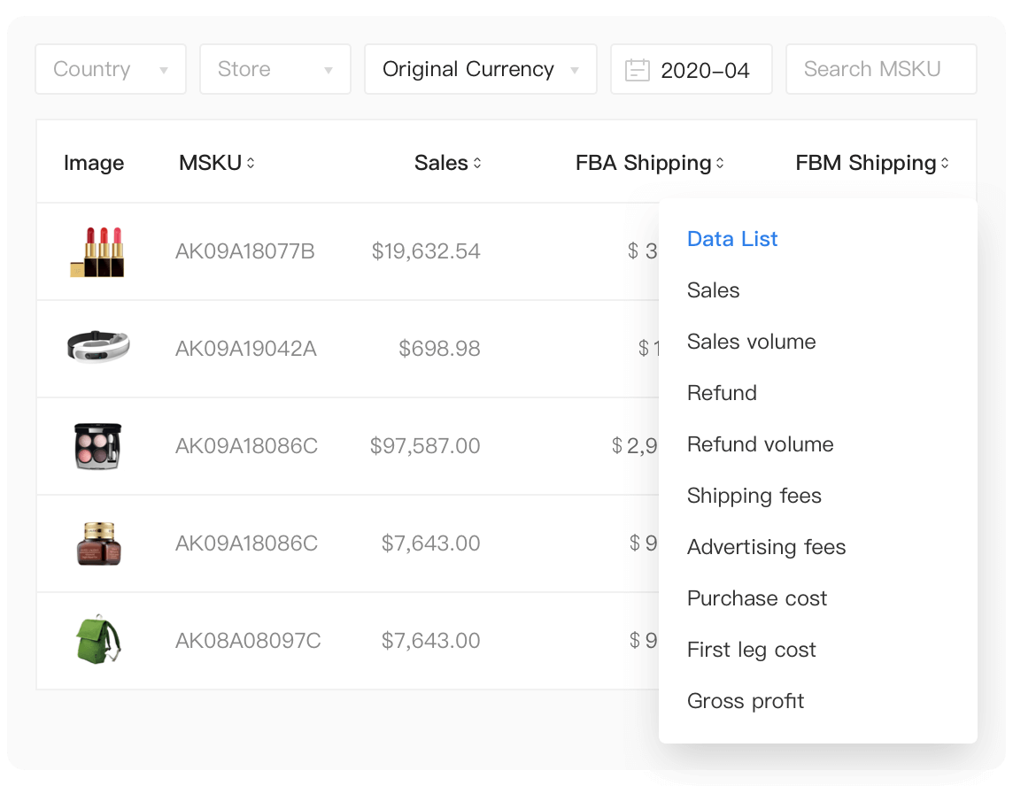Sort by FBM Shipping column arrows
Screen dimensions: 1013x786
click(x=945, y=163)
